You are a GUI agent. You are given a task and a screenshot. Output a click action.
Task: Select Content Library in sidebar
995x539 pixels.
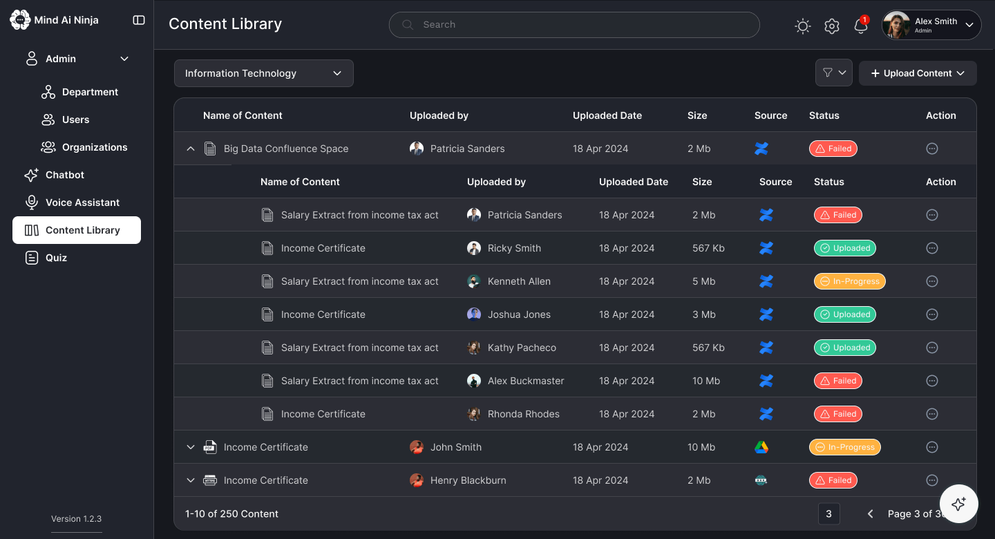77,230
